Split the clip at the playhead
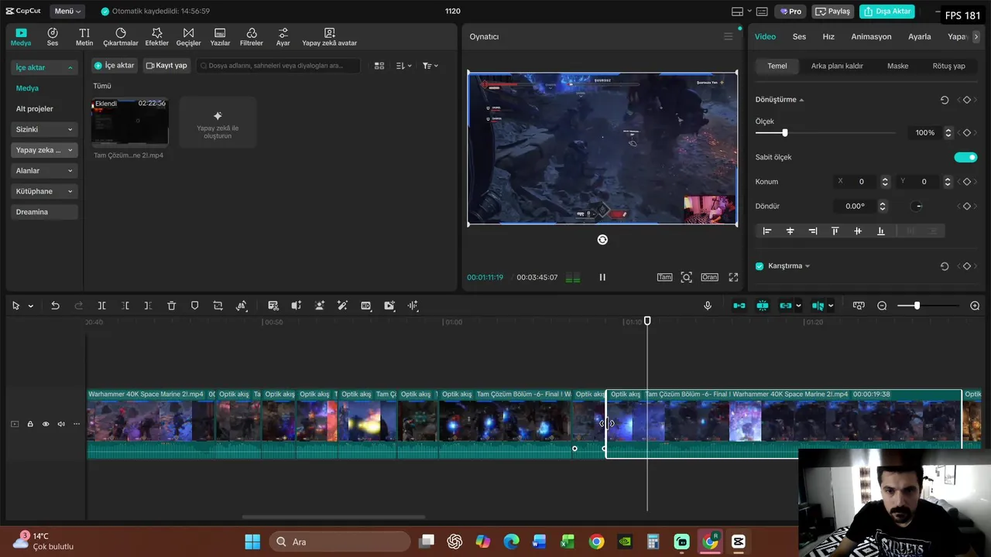The width and height of the screenshot is (991, 557). pos(101,306)
